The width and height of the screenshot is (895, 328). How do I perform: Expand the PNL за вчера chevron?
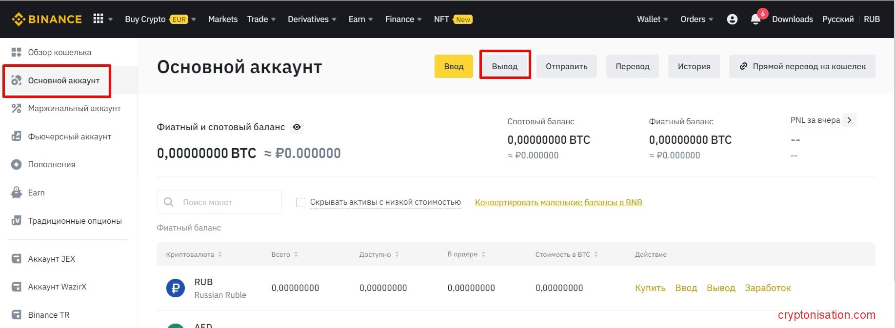click(x=849, y=120)
